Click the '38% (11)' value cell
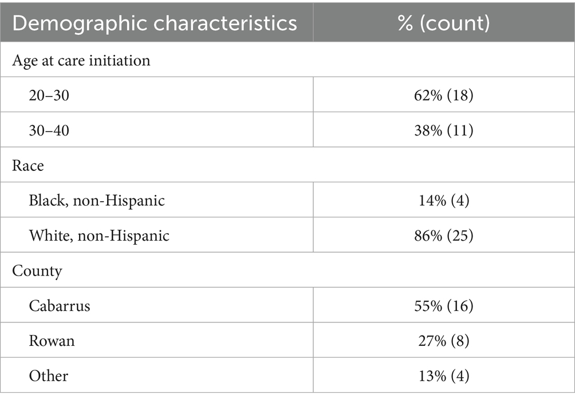This screenshot has height=403, width=575. click(x=444, y=130)
